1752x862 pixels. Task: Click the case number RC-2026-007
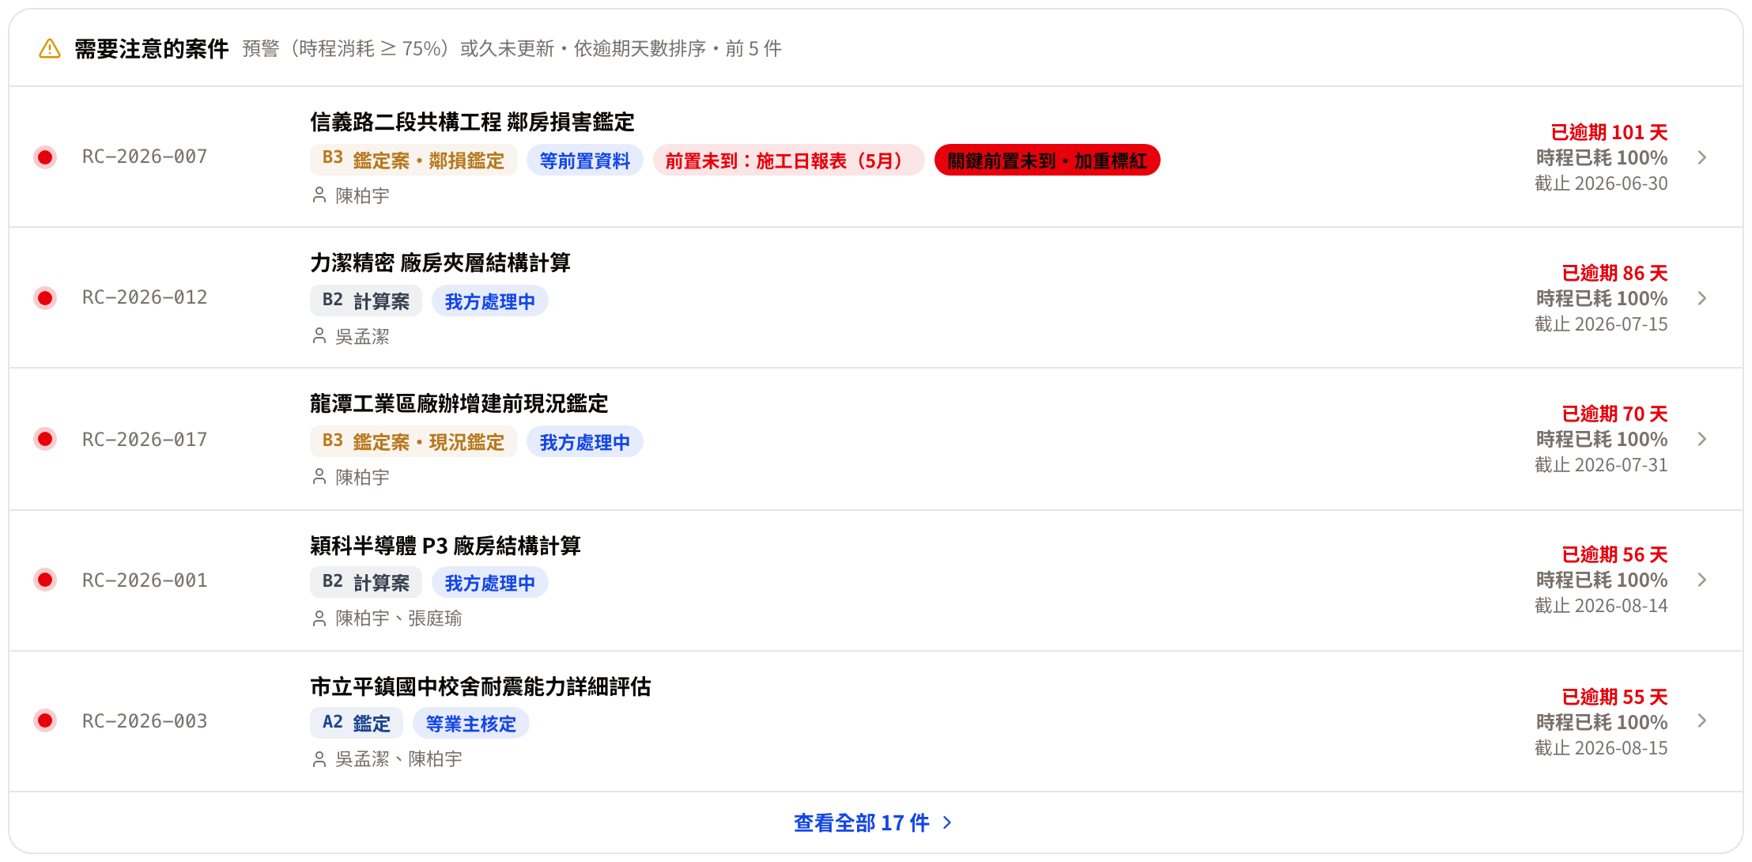[145, 157]
